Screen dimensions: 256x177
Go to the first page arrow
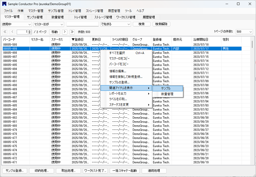5,32
